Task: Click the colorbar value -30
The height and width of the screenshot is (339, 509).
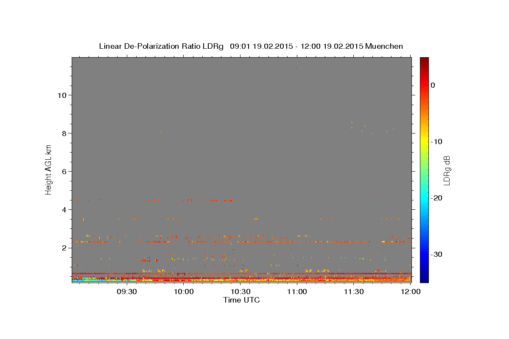Action: tap(437, 254)
